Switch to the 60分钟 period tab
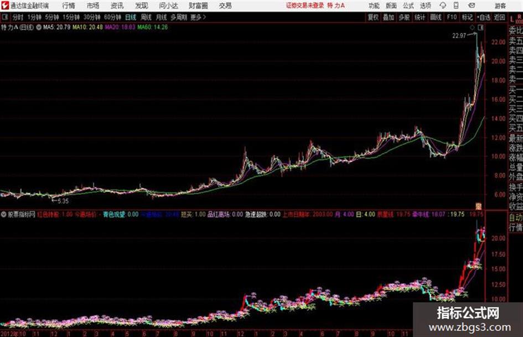523x337 pixels. click(x=112, y=17)
